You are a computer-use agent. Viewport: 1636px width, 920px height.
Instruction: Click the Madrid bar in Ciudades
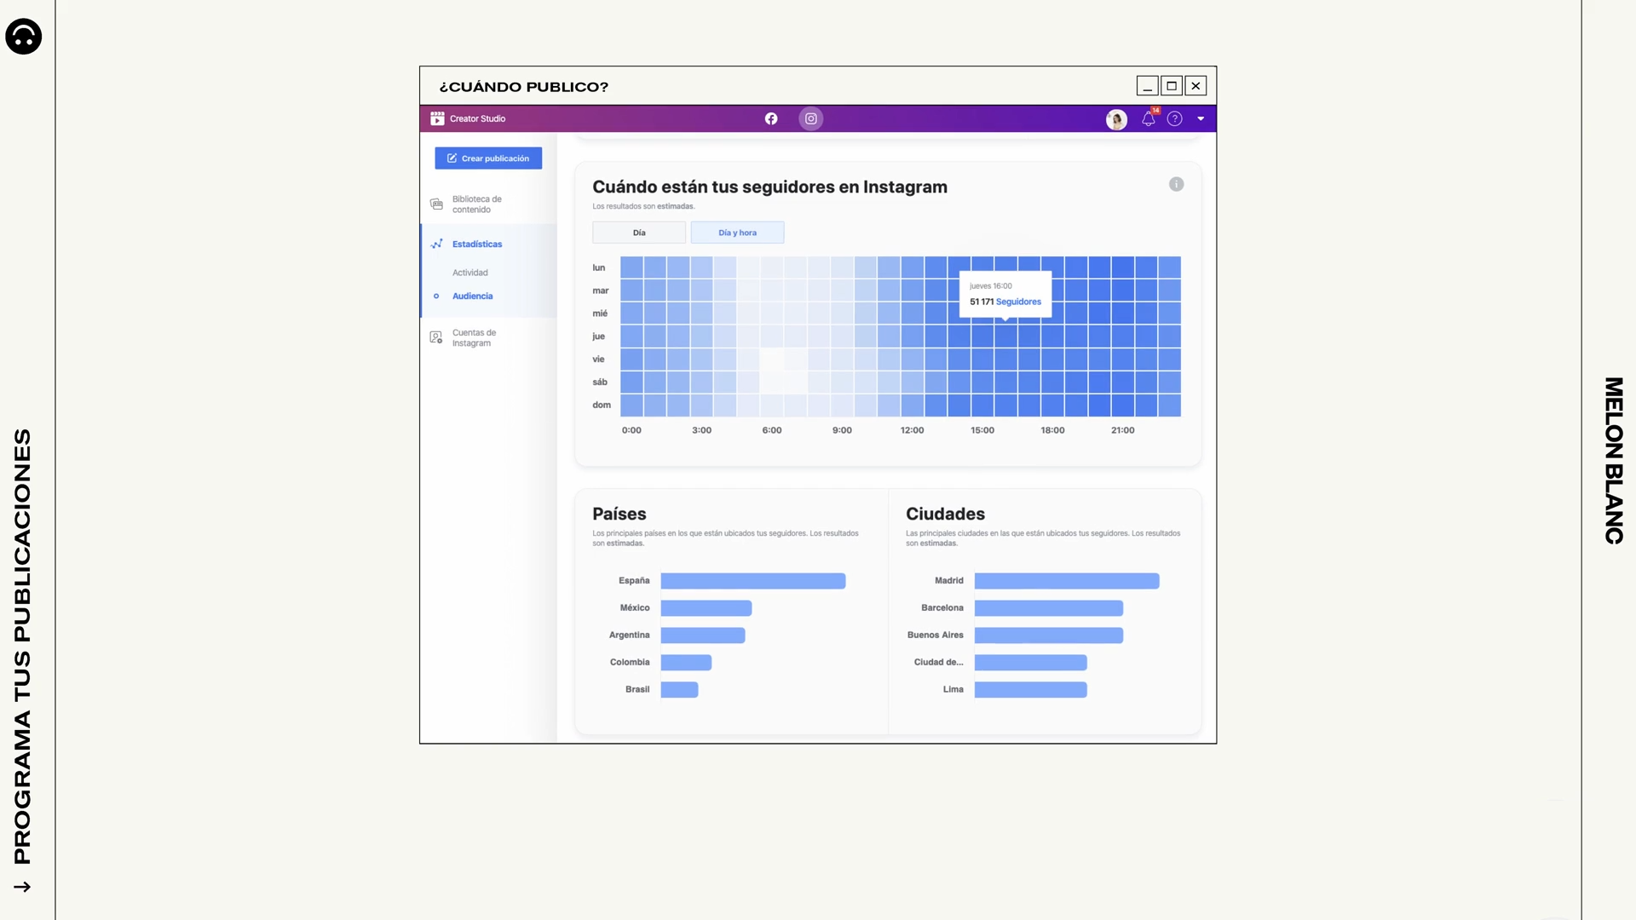[x=1067, y=581]
